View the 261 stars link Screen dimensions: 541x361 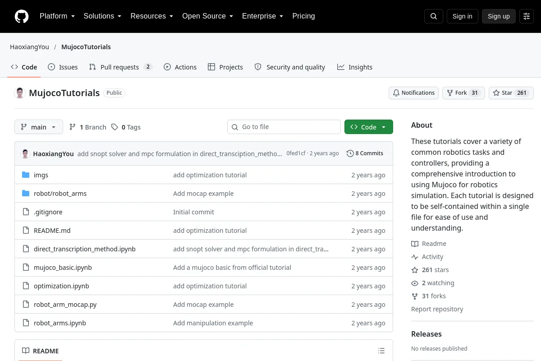pos(430,270)
